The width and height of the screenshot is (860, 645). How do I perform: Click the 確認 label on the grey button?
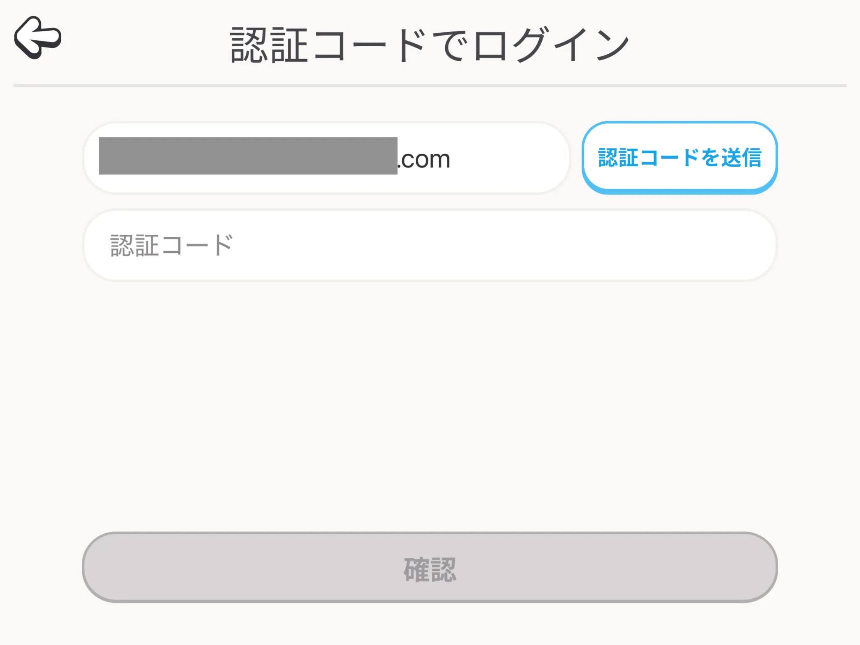coord(430,569)
